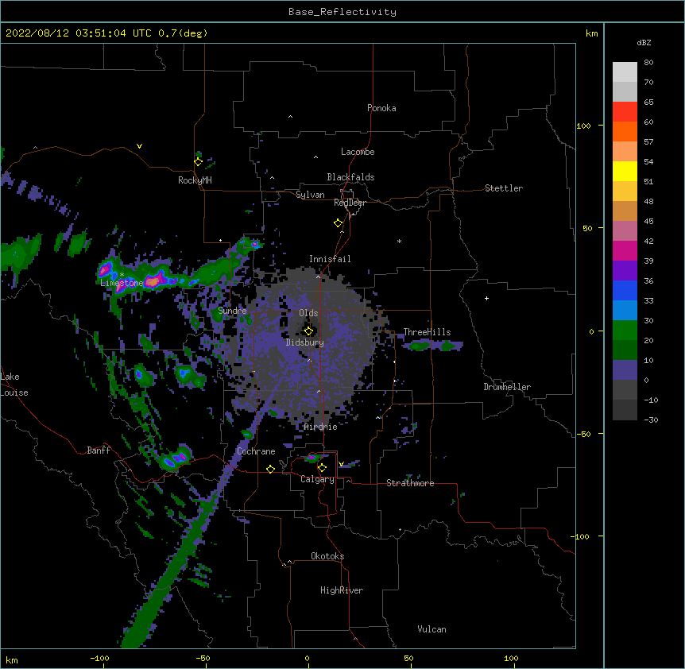The width and height of the screenshot is (685, 669).
Task: Click the yellow diamond marker south of RedDeer
Action: (x=339, y=223)
